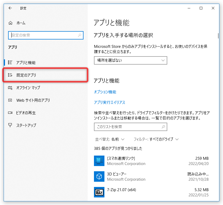This screenshot has height=205, width=223.
Task: Click the アプリと機能 list icon in sidebar
Action: pyautogui.click(x=10, y=62)
